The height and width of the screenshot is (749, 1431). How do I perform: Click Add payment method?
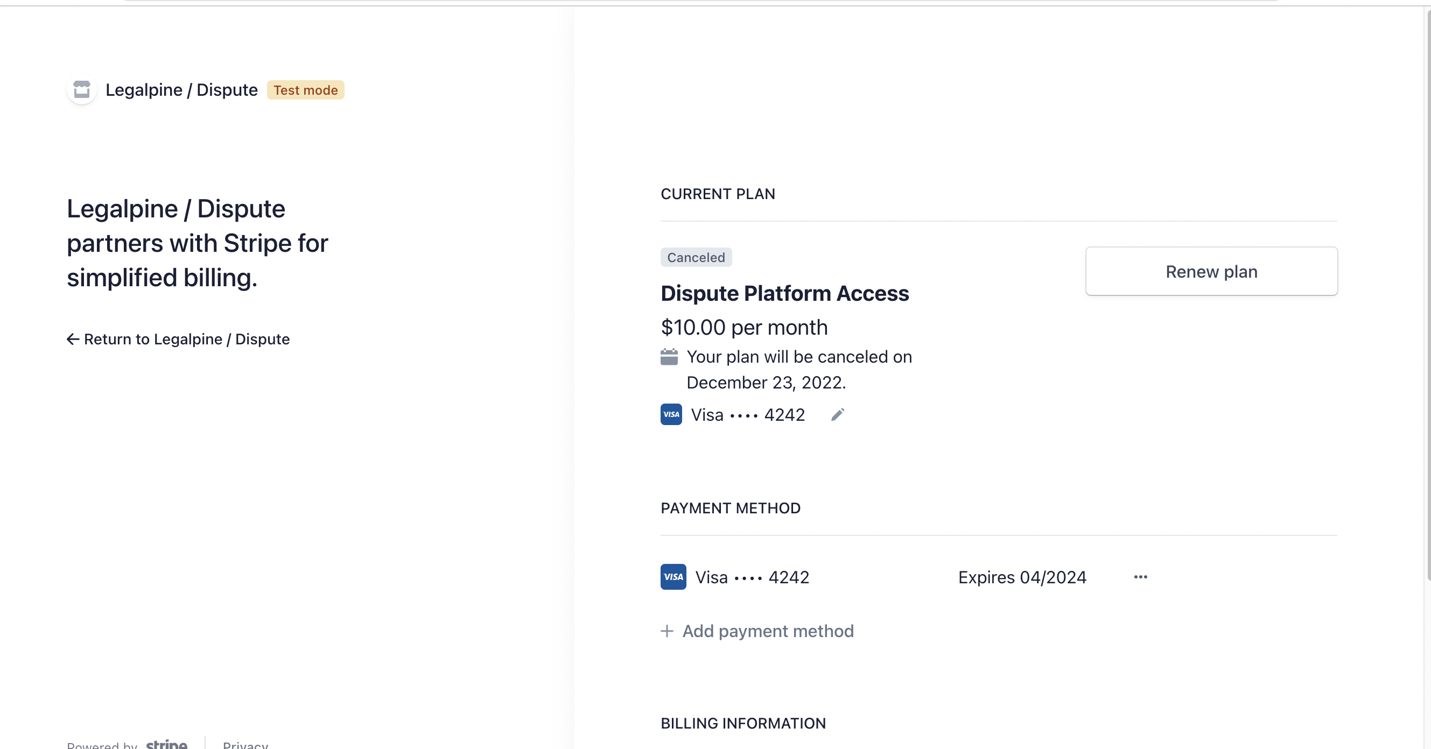click(757, 631)
